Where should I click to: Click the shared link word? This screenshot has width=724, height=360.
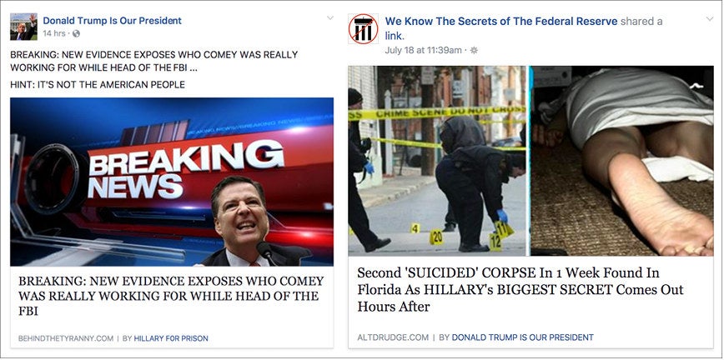tap(394, 36)
